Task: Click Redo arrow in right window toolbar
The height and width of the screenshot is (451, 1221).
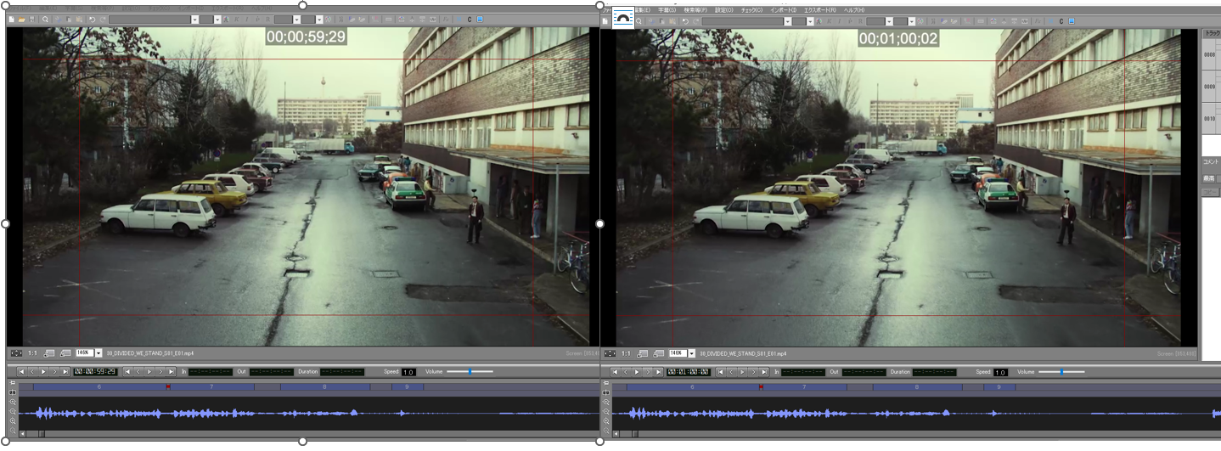Action: pos(695,21)
